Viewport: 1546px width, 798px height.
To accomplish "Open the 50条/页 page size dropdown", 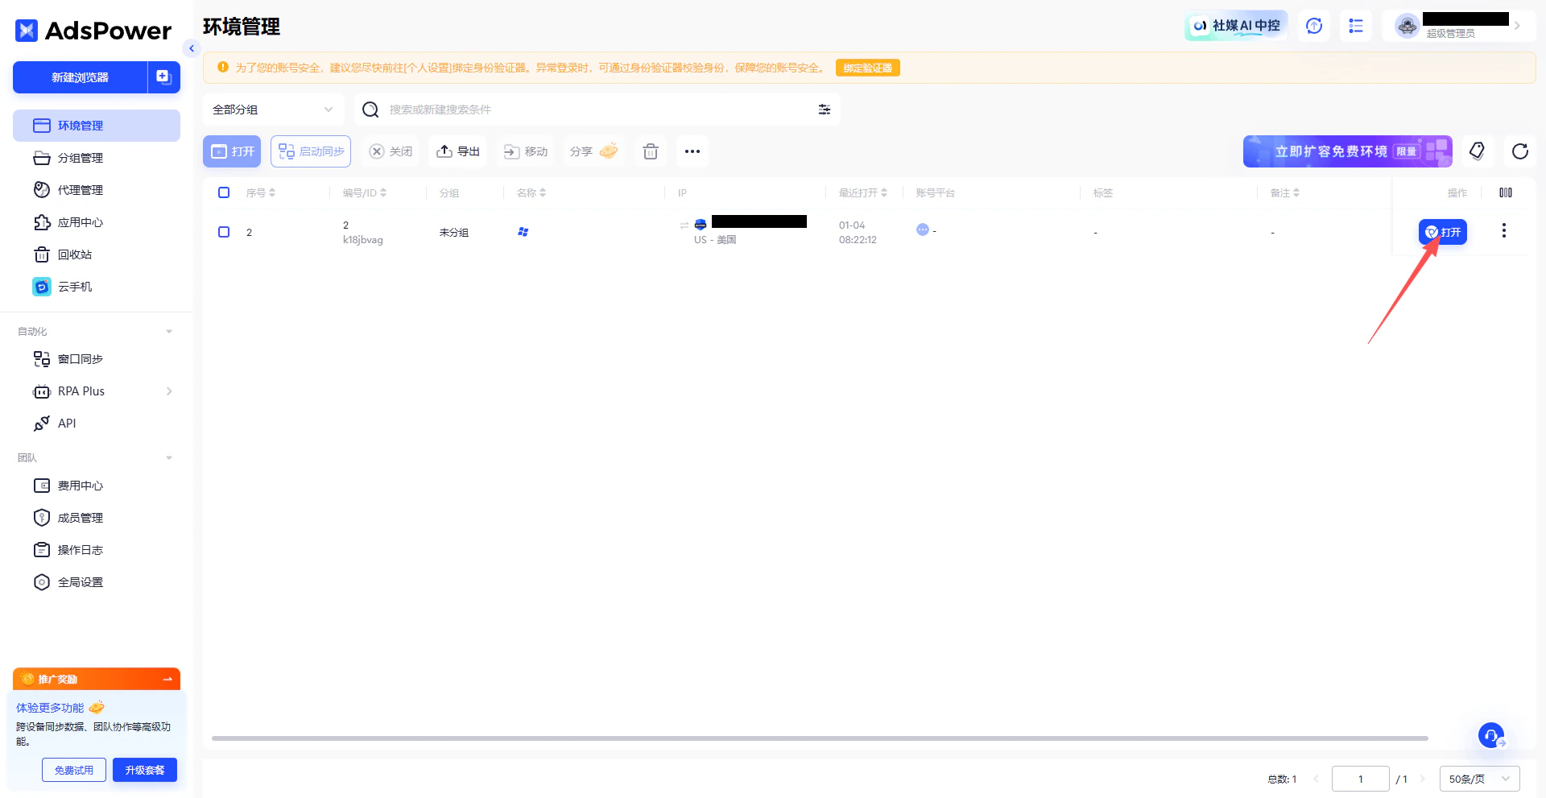I will click(1480, 779).
